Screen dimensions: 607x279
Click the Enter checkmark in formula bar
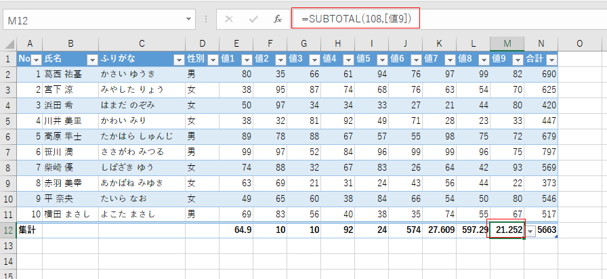(253, 19)
